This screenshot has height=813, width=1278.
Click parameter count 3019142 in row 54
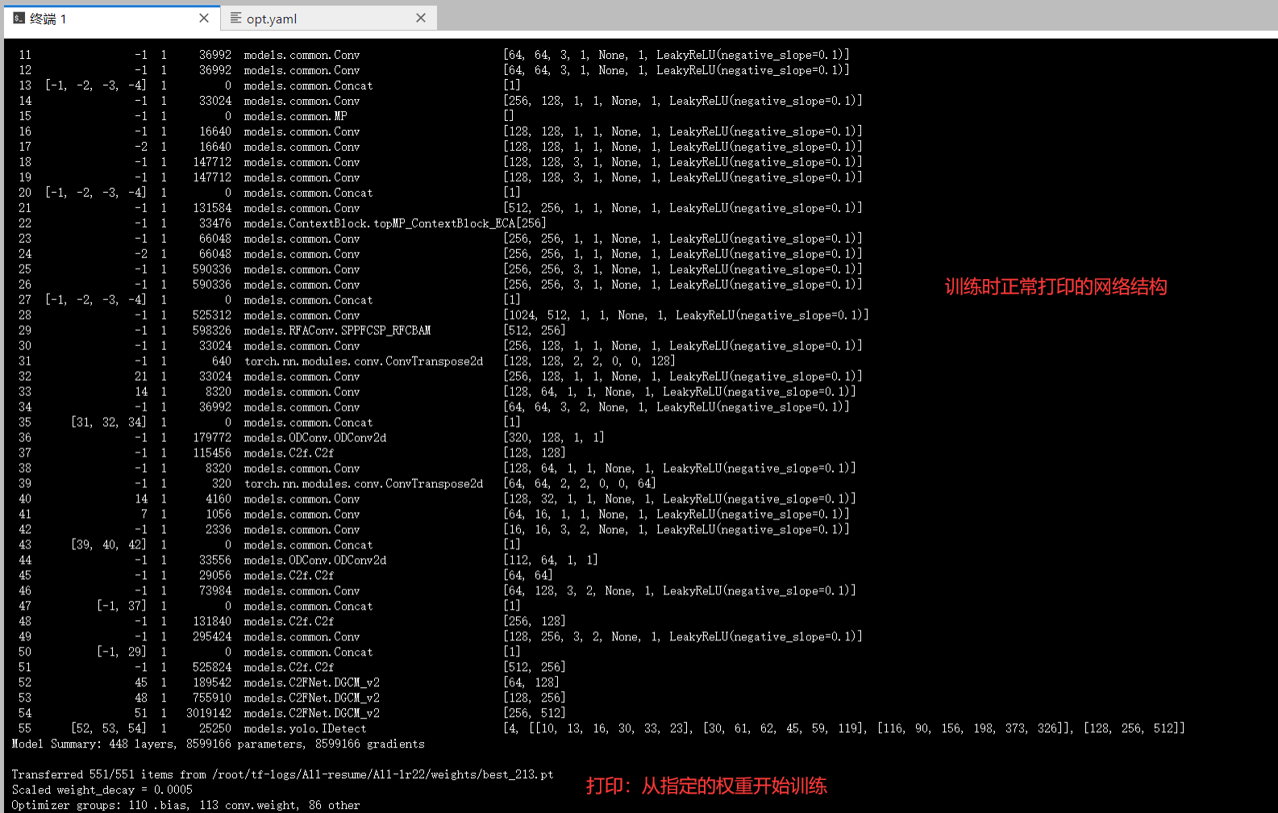tap(209, 714)
